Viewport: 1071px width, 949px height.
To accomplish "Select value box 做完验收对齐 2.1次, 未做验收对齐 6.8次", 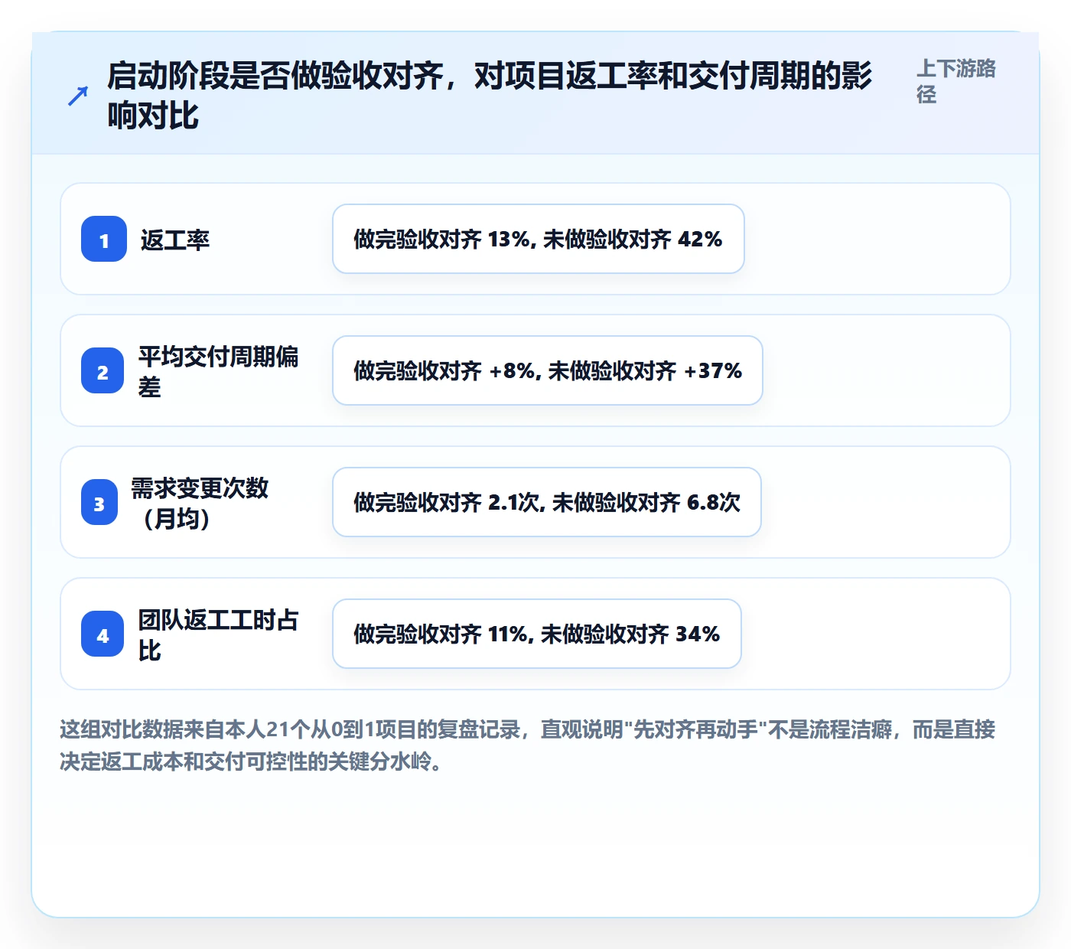I will click(547, 502).
